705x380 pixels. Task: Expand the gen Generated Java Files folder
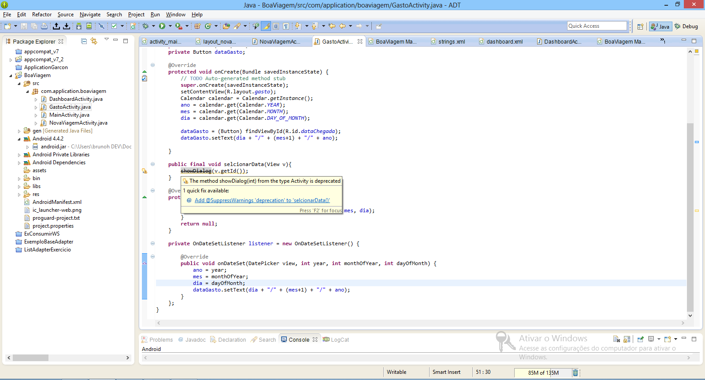coord(19,131)
